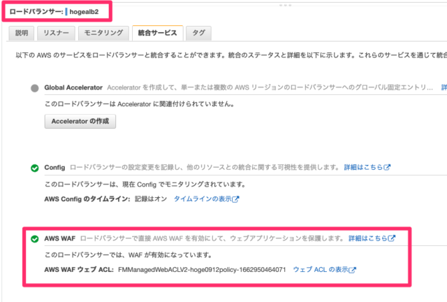Click green check icon beside Config
Viewport: 447px width, 302px height.
tap(35, 168)
